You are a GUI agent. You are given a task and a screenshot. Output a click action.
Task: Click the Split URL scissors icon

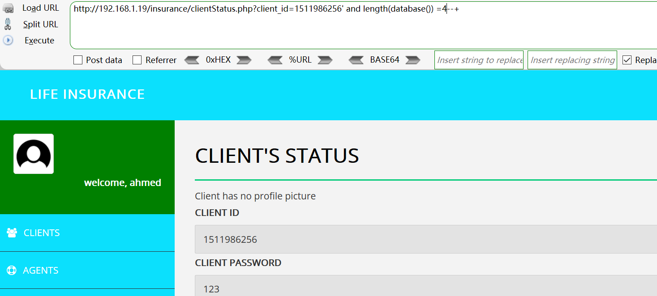(8, 24)
